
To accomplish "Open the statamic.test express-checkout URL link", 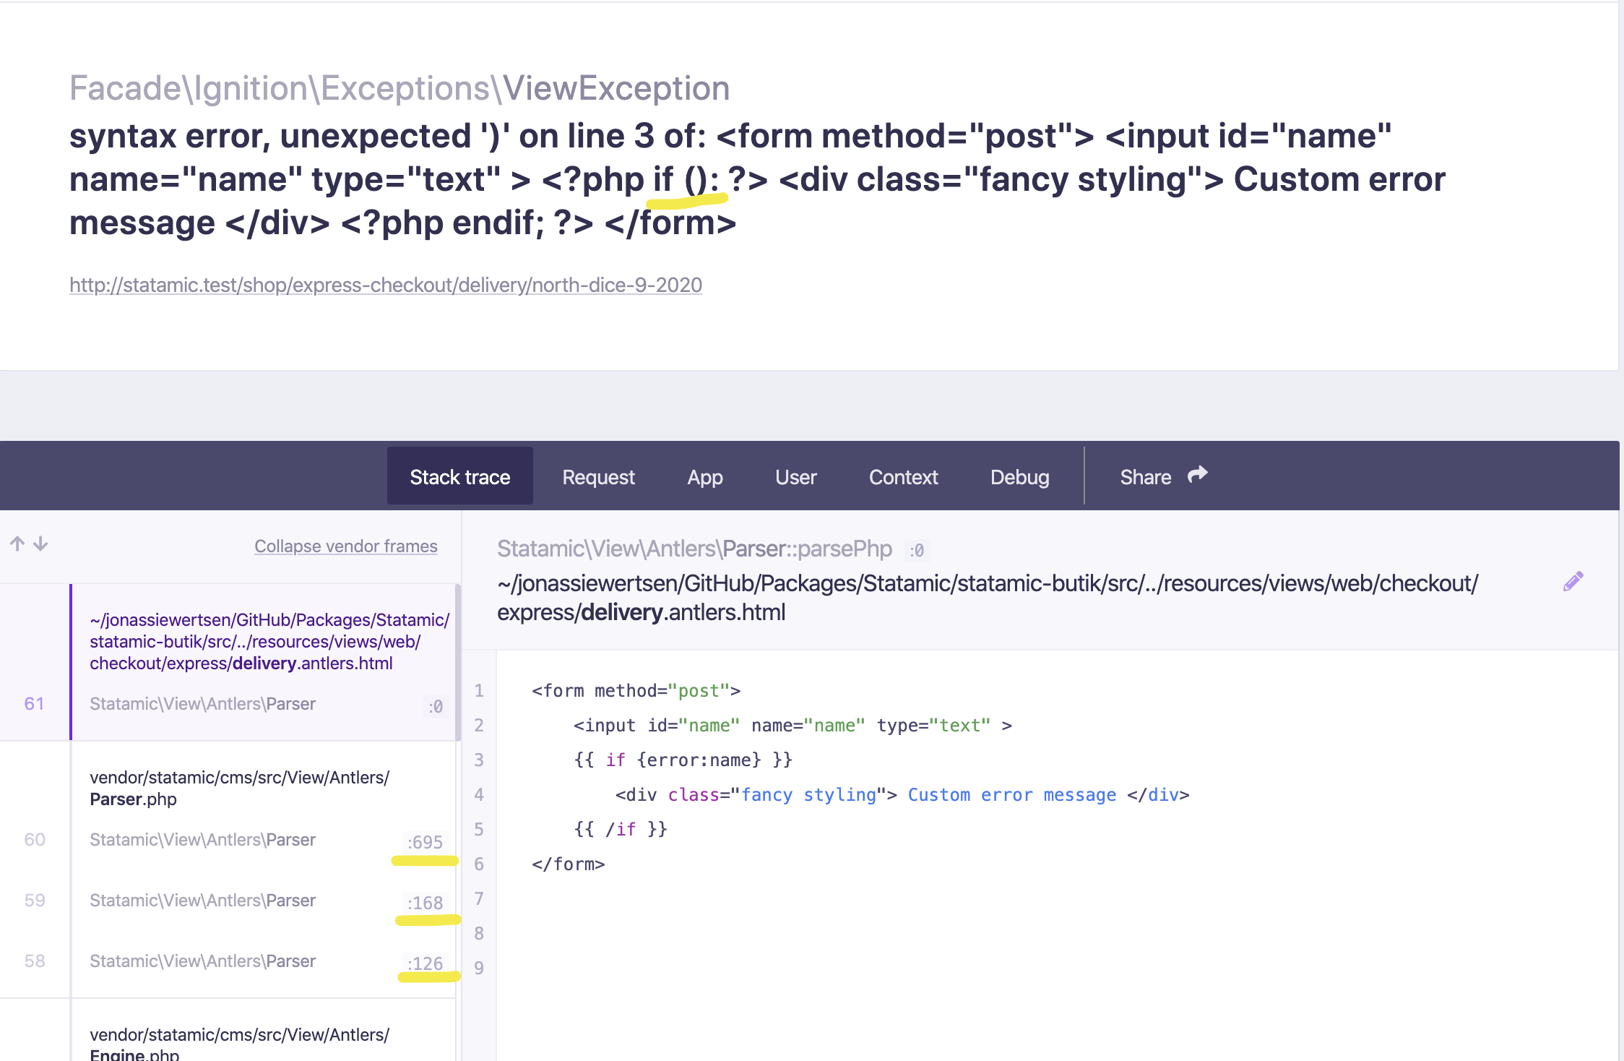I will coord(385,285).
